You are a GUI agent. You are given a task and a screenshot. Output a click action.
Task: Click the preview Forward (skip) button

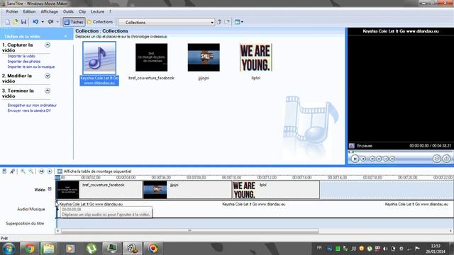click(392, 159)
